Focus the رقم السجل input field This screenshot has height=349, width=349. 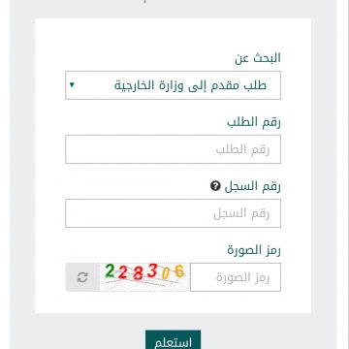tap(173, 213)
